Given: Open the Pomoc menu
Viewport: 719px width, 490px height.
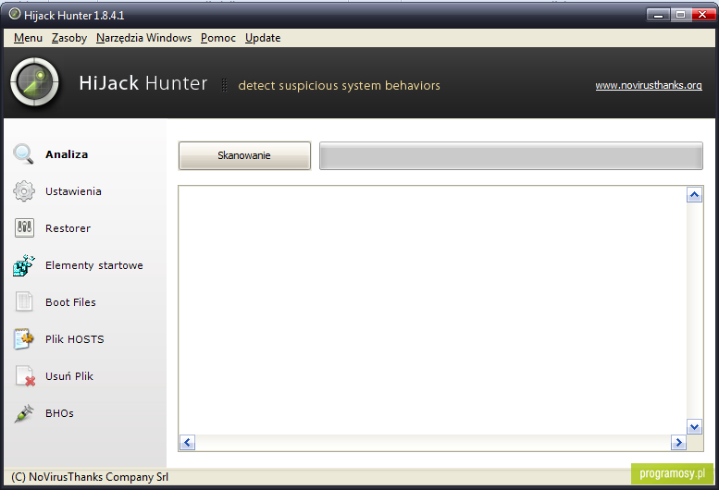Looking at the screenshot, I should tap(218, 38).
